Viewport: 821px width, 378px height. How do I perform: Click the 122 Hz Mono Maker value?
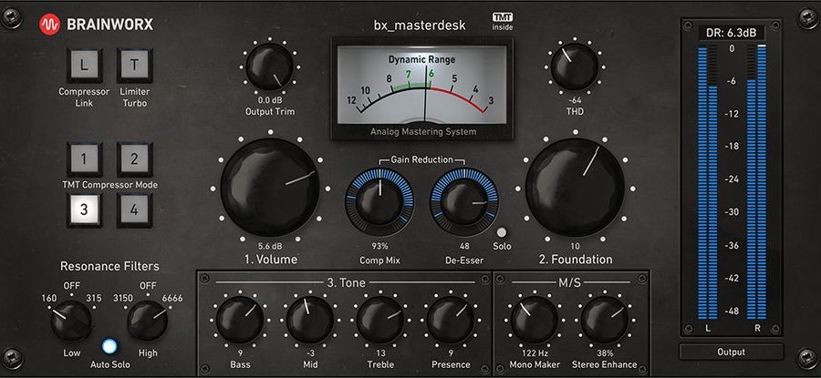pos(534,352)
